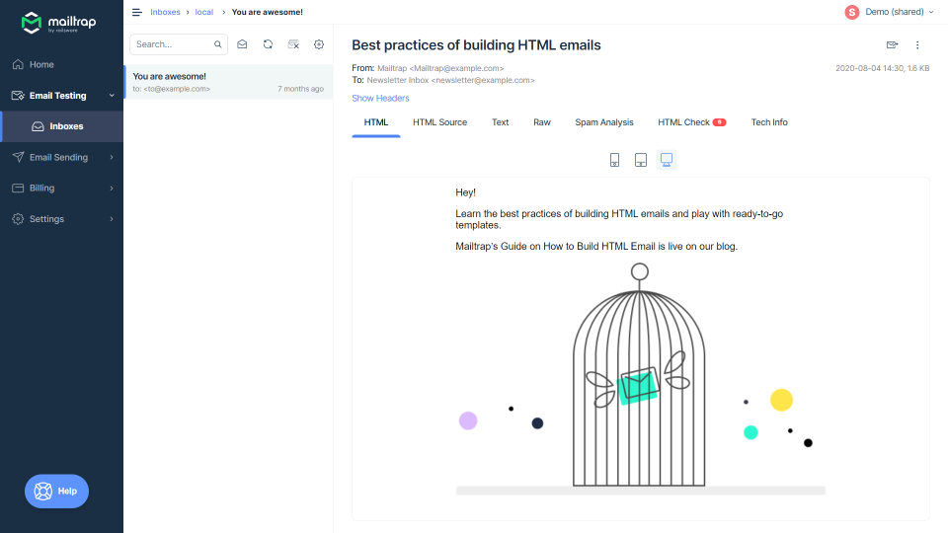Click the Show Headers link
Viewport: 948px width, 533px height.
[x=380, y=98]
